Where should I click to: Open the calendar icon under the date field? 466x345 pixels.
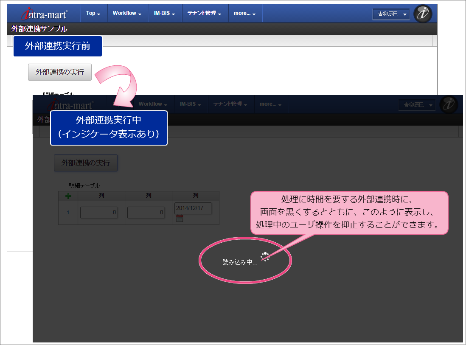(179, 219)
